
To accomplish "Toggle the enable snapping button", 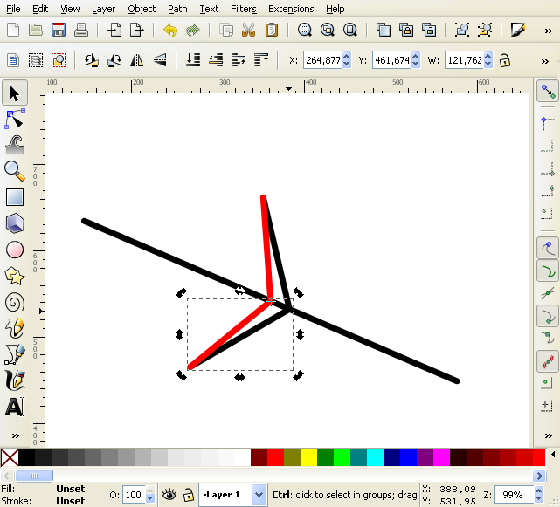I will coord(548,91).
